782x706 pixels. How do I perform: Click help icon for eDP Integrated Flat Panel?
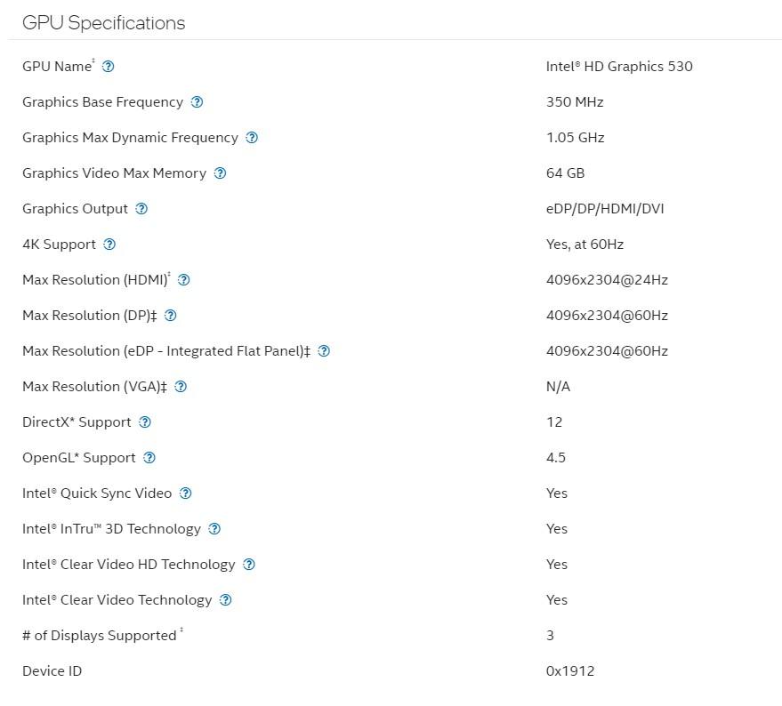324,351
